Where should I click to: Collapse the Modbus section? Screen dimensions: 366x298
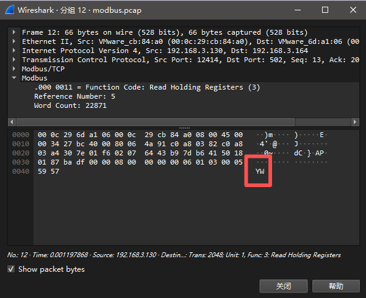(15, 78)
